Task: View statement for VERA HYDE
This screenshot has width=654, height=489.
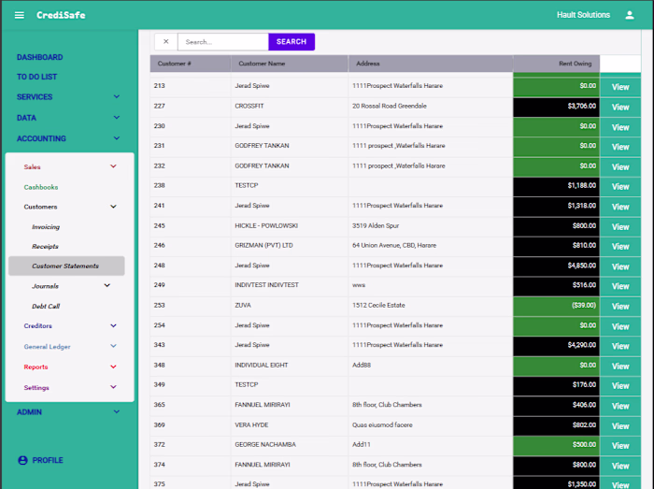Action: click(x=620, y=426)
